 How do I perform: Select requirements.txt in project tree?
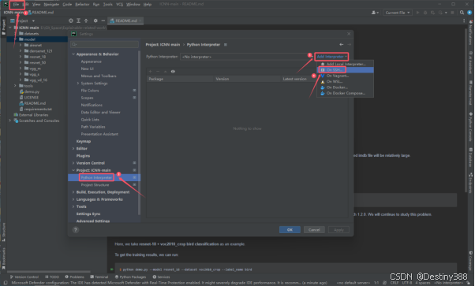[36, 109]
